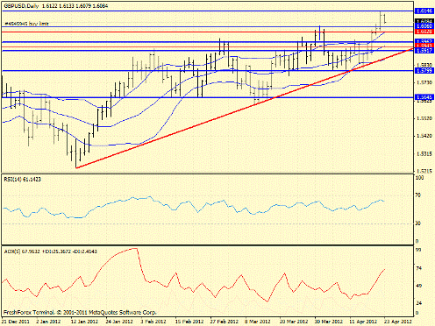Click the 1.5215 axis price value
The image size is (435, 326).
[x=424, y=171]
